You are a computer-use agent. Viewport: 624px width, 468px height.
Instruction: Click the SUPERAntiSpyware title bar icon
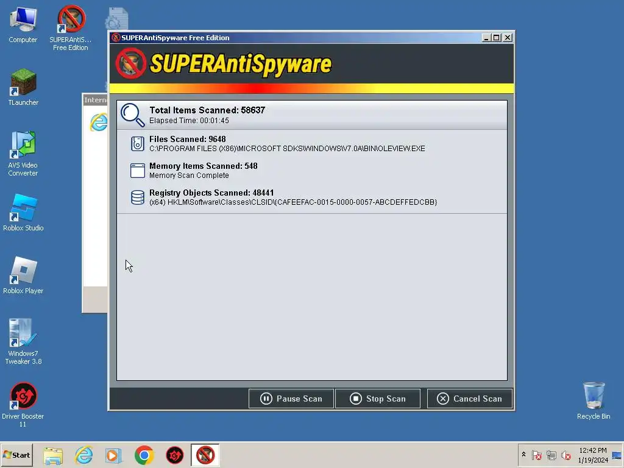(116, 38)
